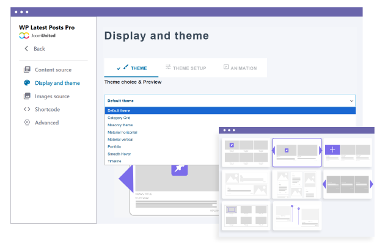This screenshot has width=385, height=244.
Task: Click left arrow on dark carousel thumbnail
Action: [x=324, y=184]
